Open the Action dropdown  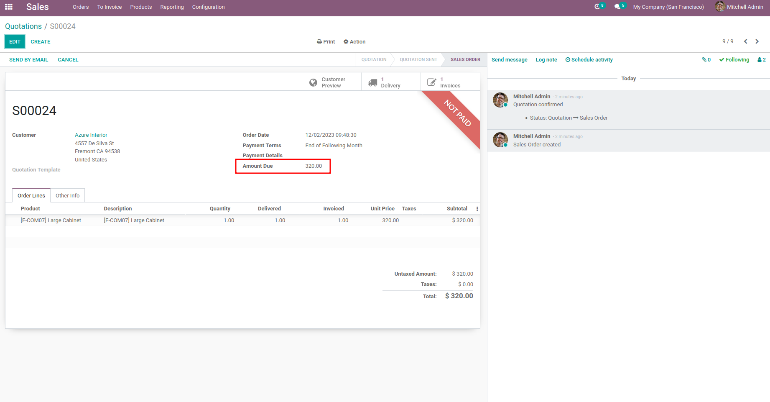[354, 42]
